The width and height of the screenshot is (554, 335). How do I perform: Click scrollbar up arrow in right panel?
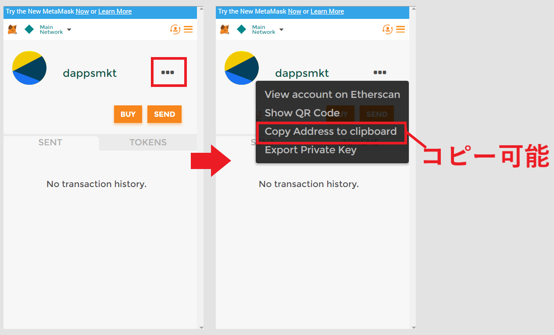coord(413,8)
